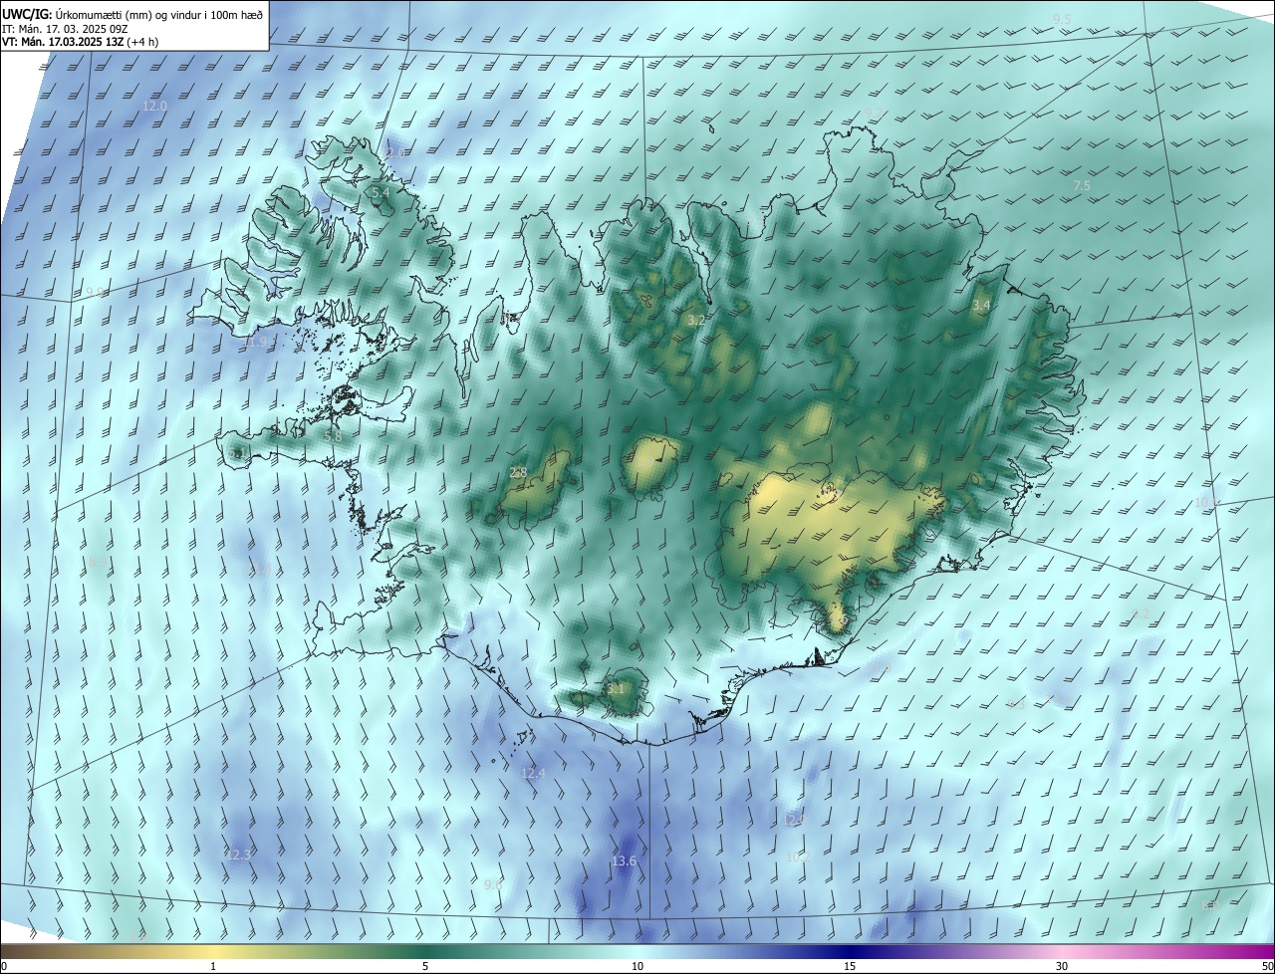
Task: Click the '15' tick label on the color scale
Action: click(850, 966)
